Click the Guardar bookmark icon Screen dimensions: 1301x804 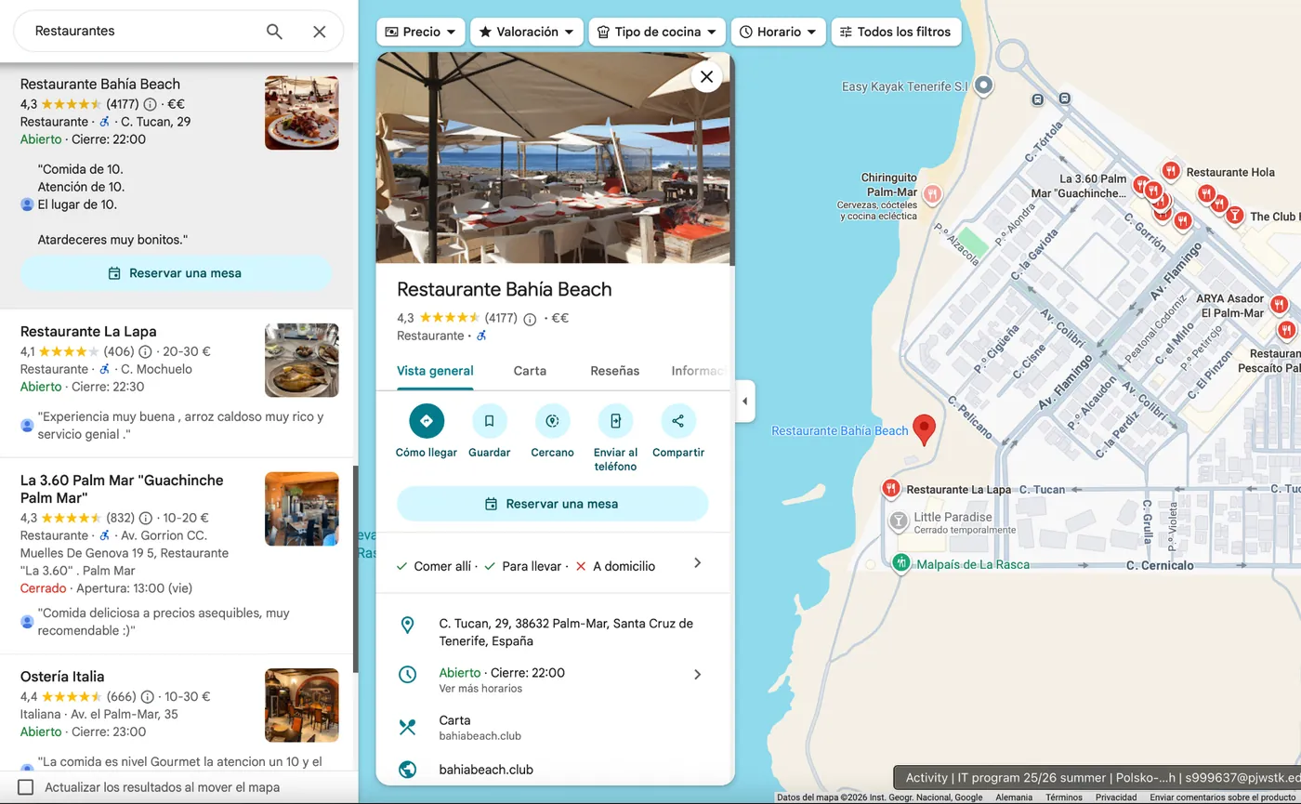pos(490,421)
